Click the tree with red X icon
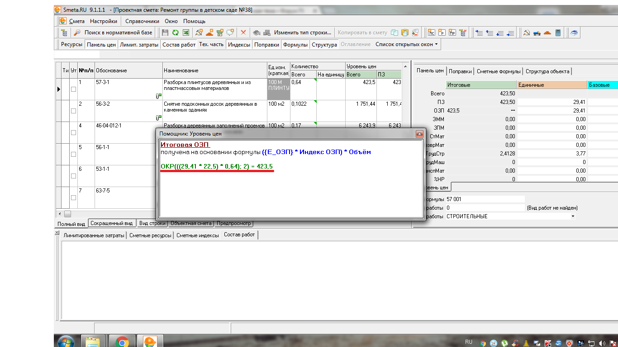Viewport: 618px width, 347px height. [x=463, y=33]
